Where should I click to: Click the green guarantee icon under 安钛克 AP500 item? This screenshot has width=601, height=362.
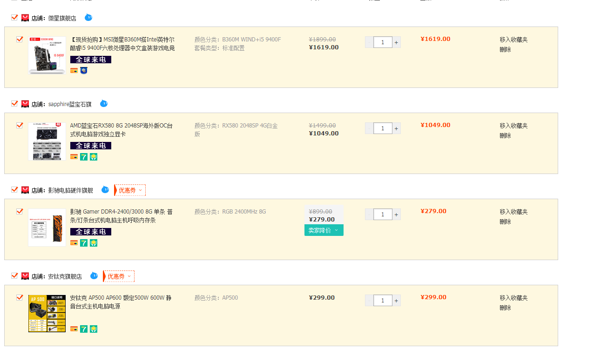(94, 329)
